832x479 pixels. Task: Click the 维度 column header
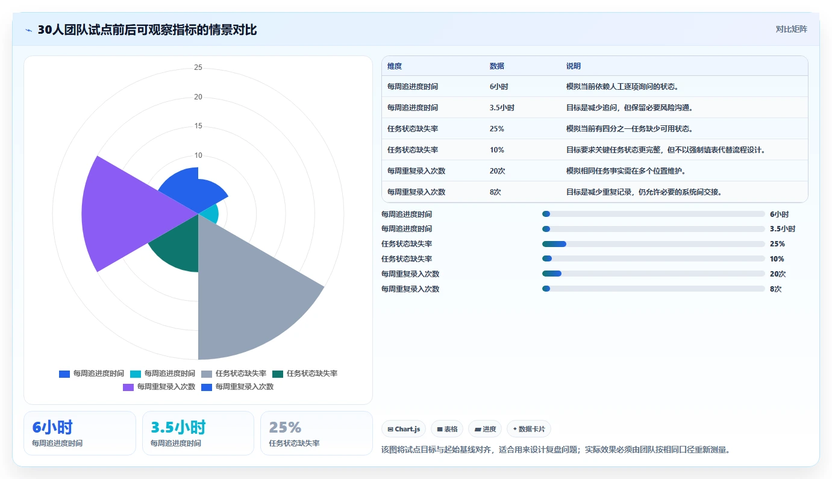coord(395,66)
